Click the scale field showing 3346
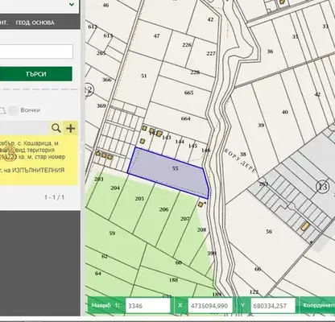This screenshot has width=335, height=322. [x=147, y=306]
